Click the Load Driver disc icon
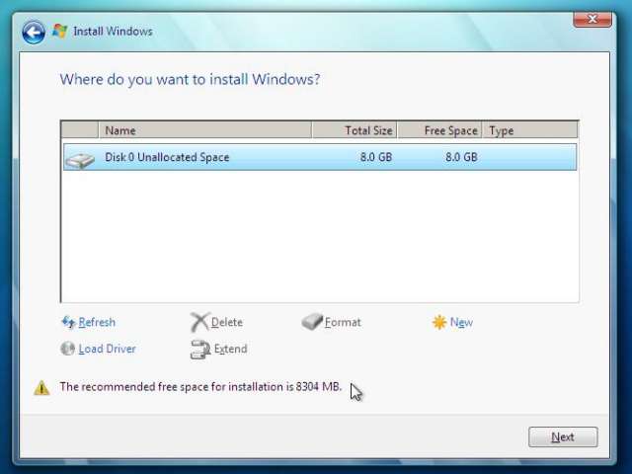 click(67, 349)
